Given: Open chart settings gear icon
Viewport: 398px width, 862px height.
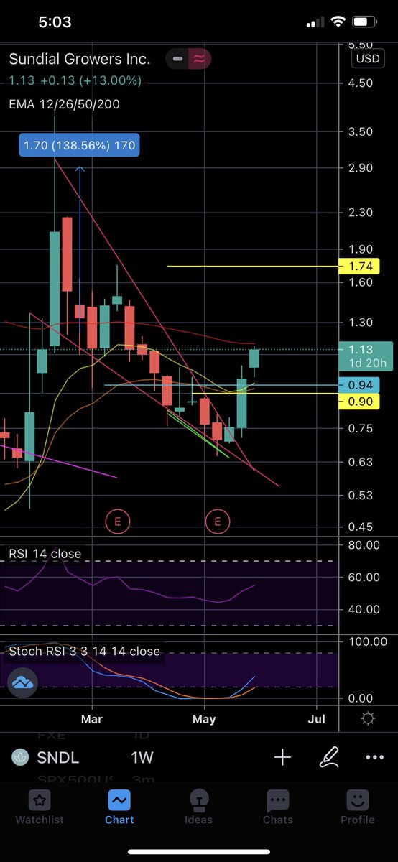Looking at the screenshot, I should click(369, 719).
